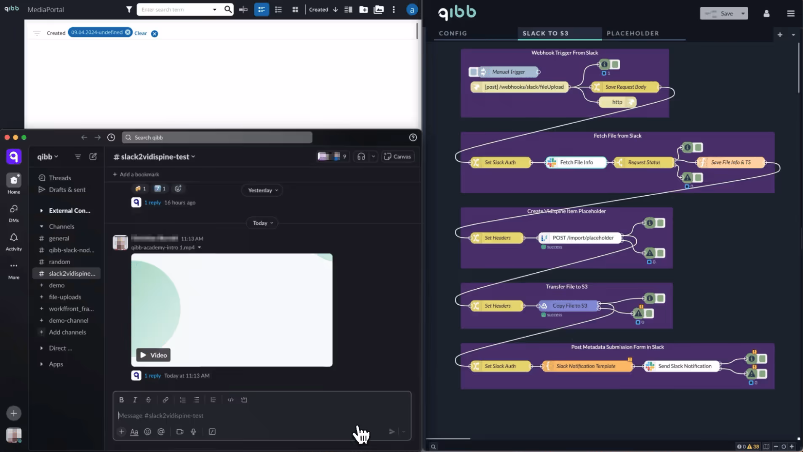803x452 pixels.
Task: Open MediaPortal three-dot more menu
Action: tap(394, 9)
